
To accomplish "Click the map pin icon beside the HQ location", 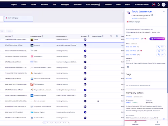I will tap(164, 119).
